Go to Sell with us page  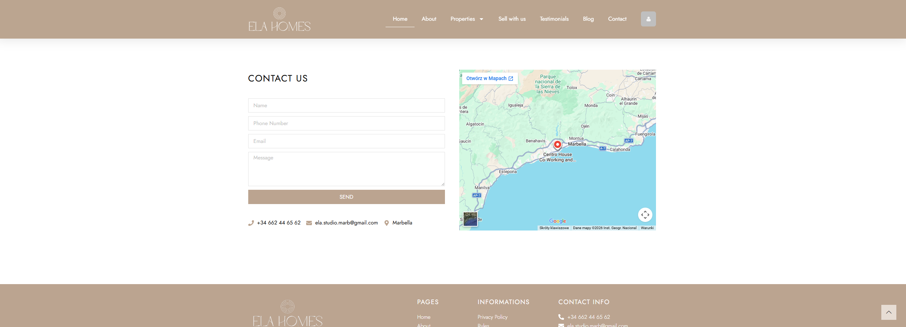point(512,19)
